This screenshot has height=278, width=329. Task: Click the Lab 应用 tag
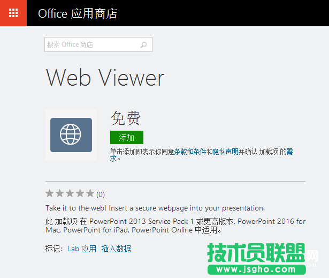click(x=82, y=249)
